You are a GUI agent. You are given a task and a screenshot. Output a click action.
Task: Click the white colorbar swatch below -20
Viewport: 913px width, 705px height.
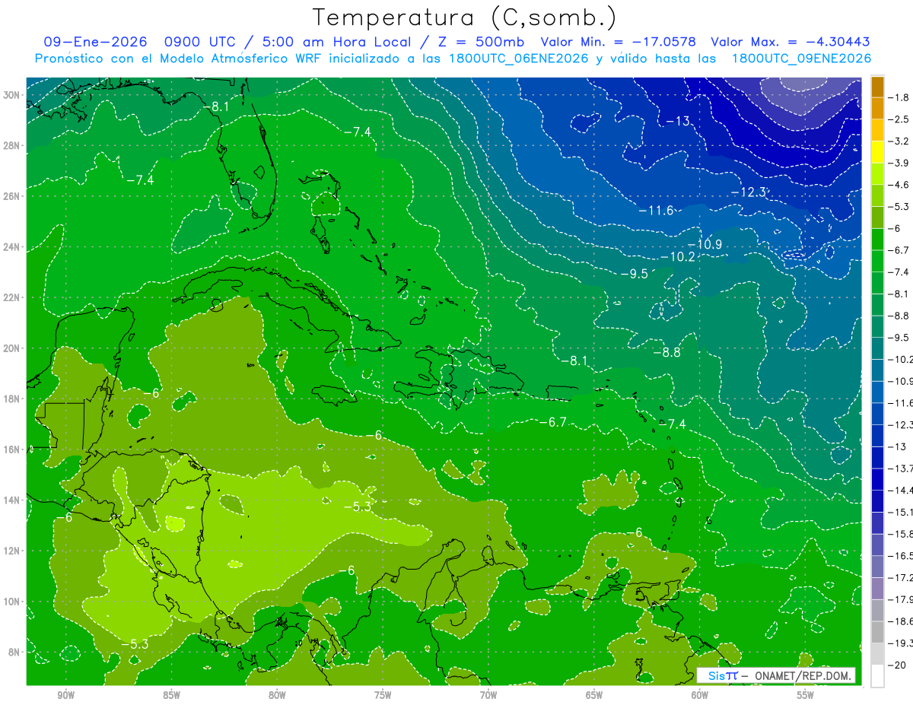877,675
